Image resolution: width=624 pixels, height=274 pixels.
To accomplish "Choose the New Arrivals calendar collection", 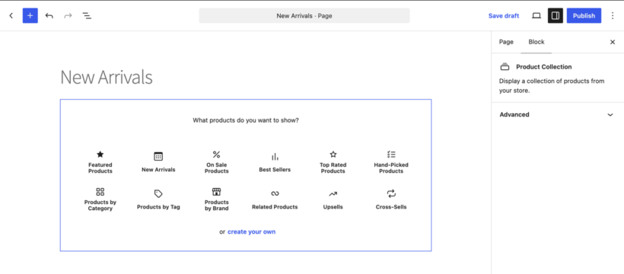I will pyautogui.click(x=158, y=161).
